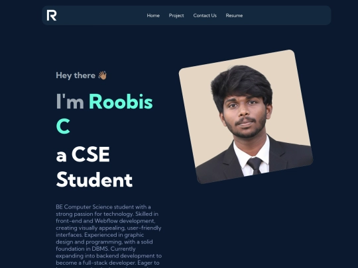Image resolution: width=358 pixels, height=268 pixels.
Task: Click the R logo in navbar
Action: point(52,15)
